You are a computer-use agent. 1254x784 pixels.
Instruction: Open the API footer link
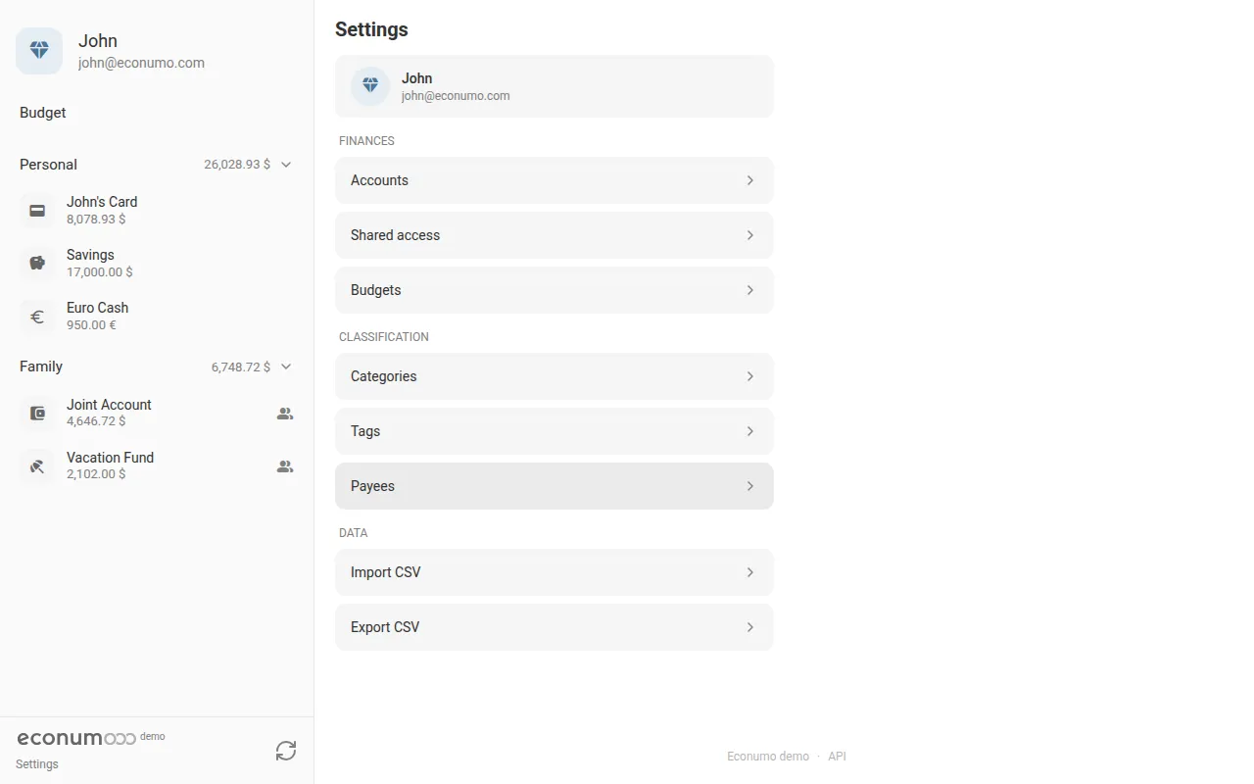(837, 757)
